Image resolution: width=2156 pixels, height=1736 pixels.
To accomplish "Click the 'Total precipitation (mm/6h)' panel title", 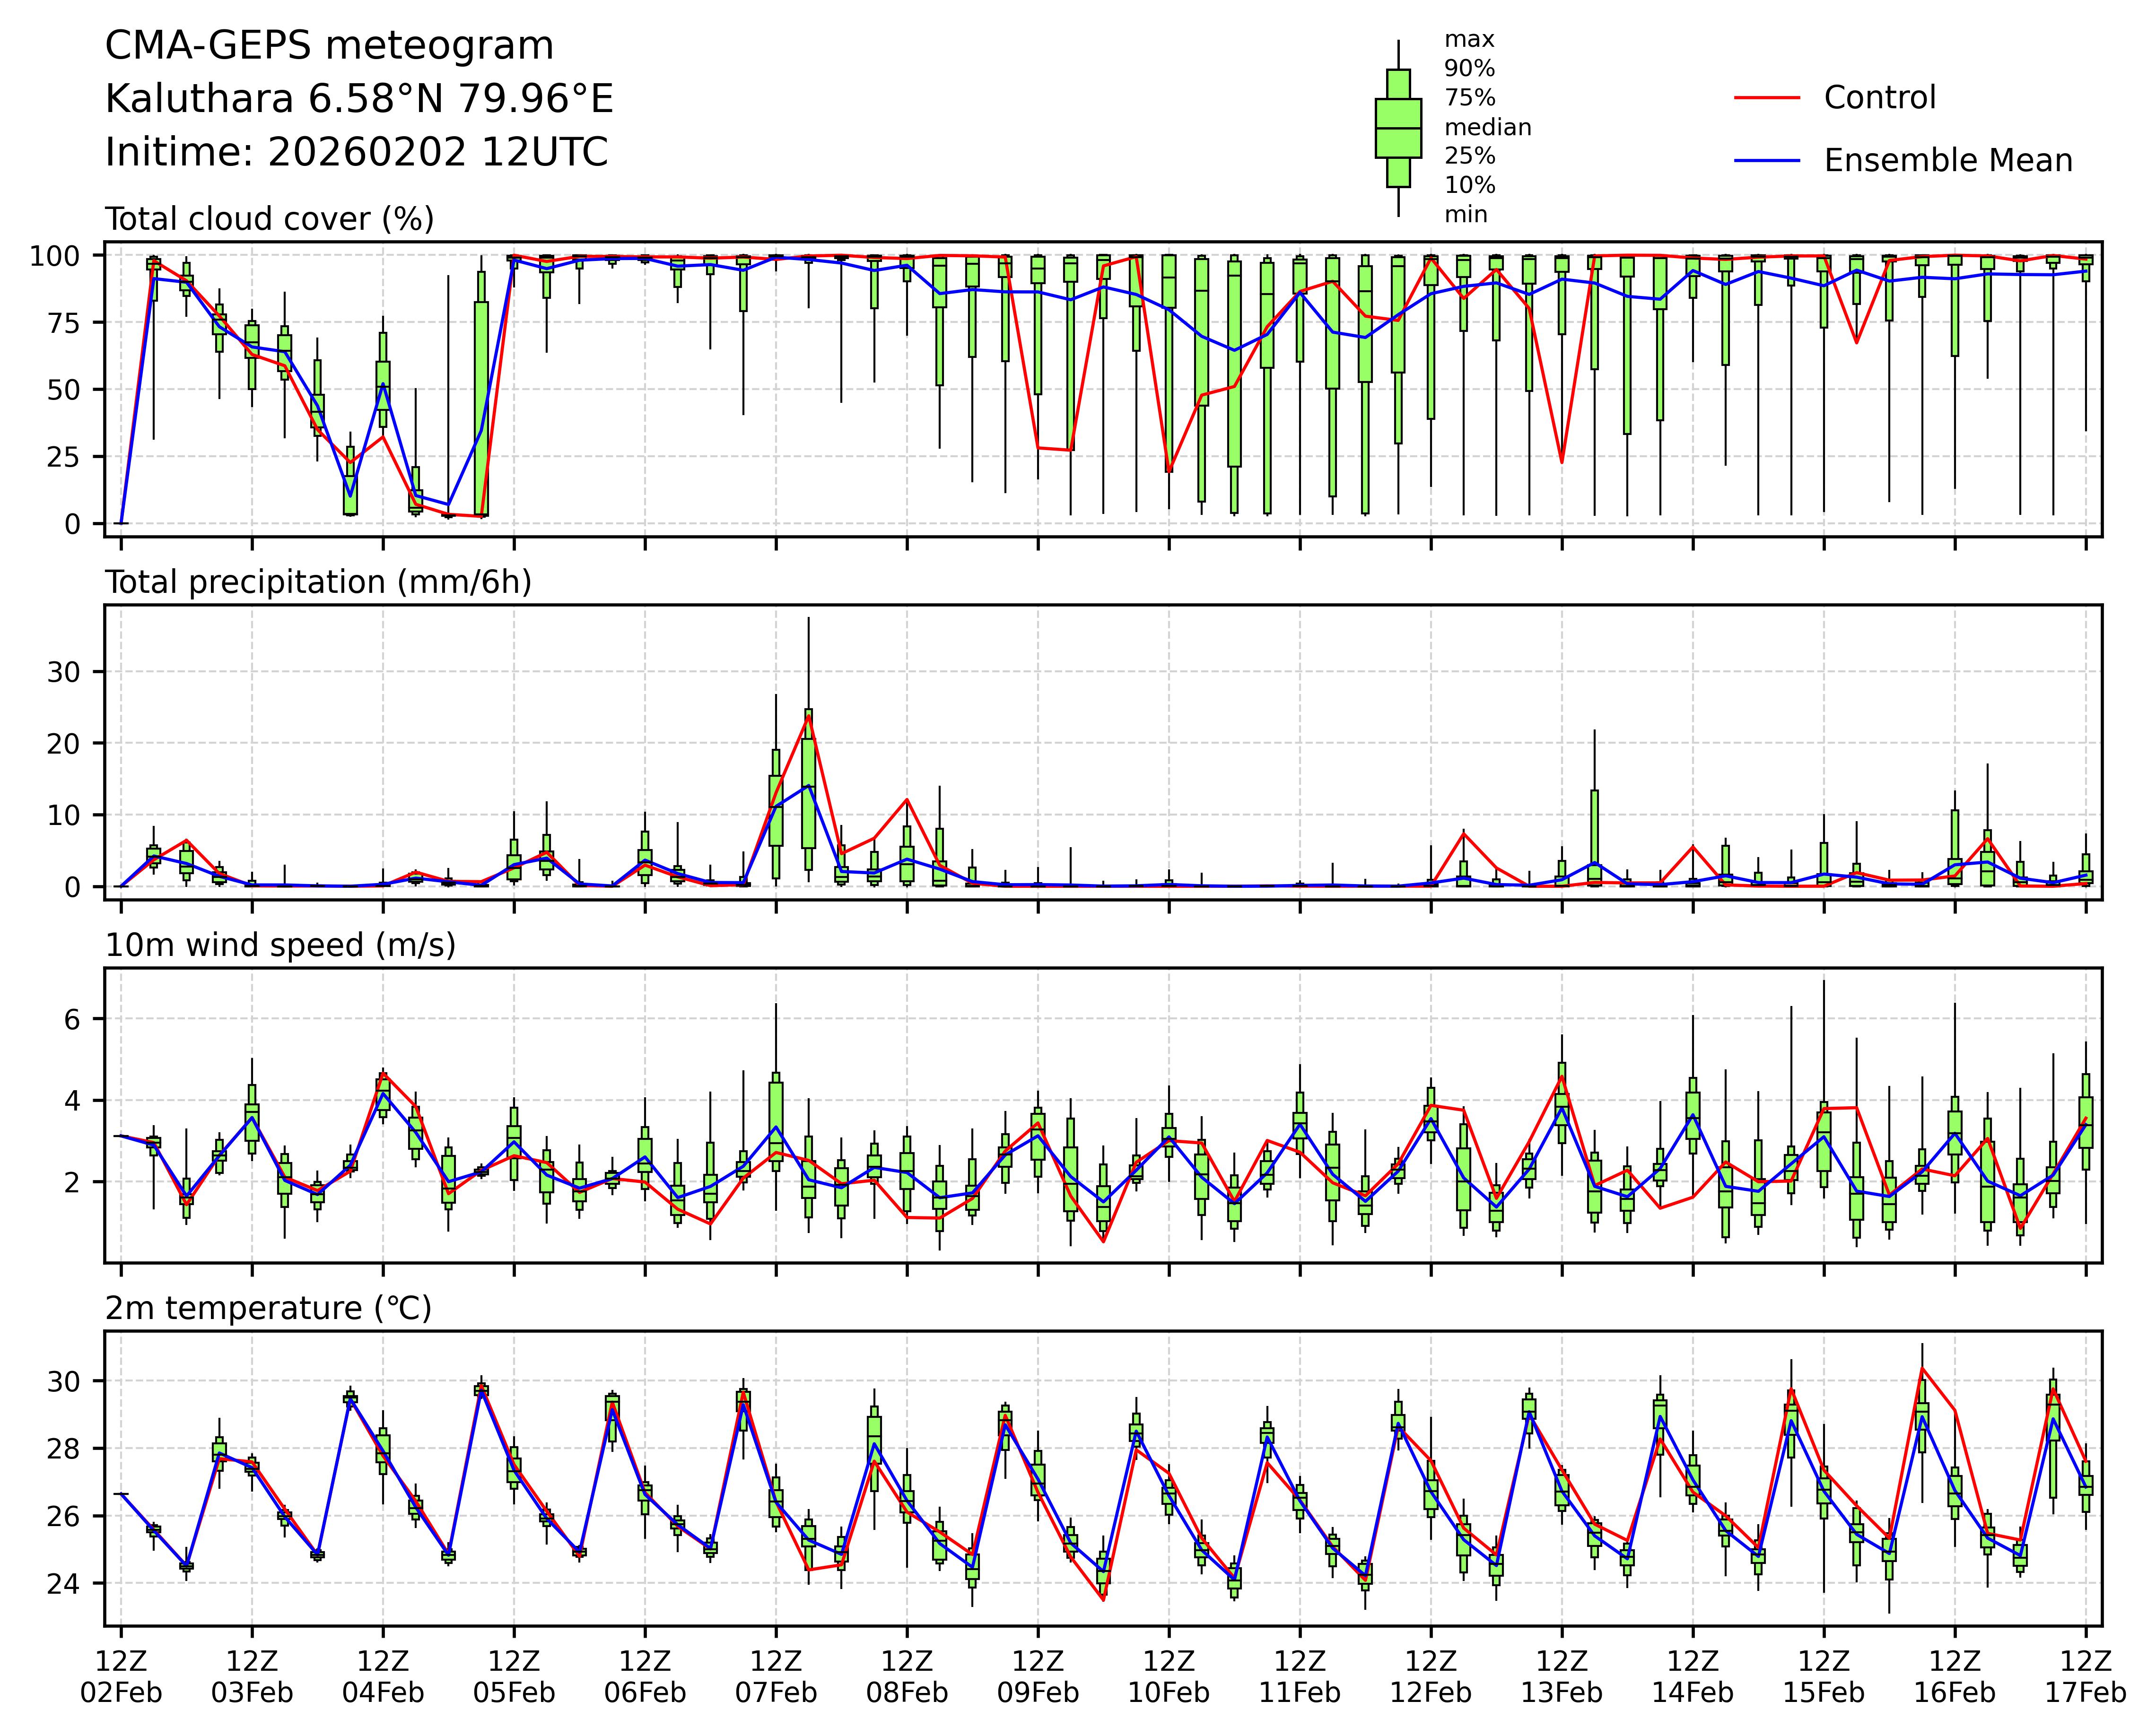I will tap(318, 582).
